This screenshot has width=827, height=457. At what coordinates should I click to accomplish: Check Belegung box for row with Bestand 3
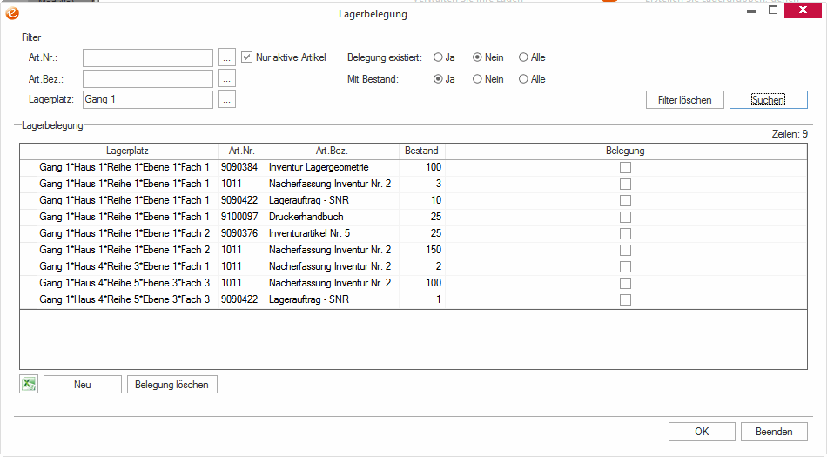(x=625, y=184)
